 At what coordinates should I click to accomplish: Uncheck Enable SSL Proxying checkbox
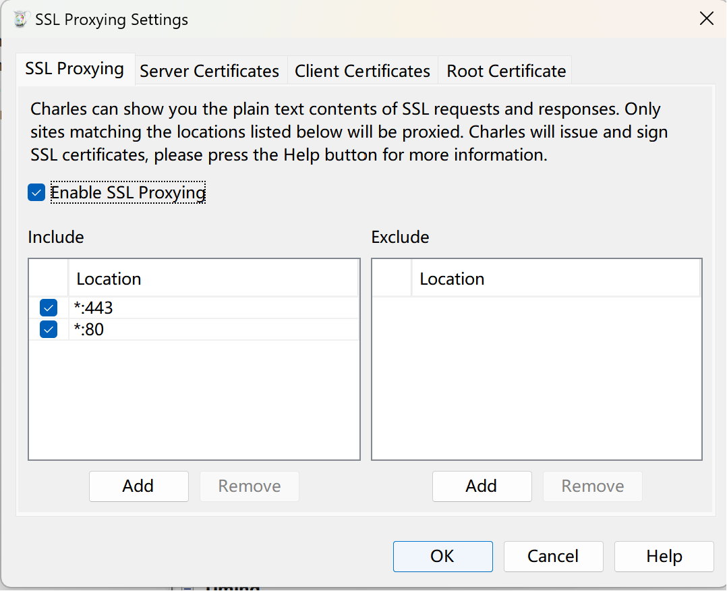tap(36, 193)
